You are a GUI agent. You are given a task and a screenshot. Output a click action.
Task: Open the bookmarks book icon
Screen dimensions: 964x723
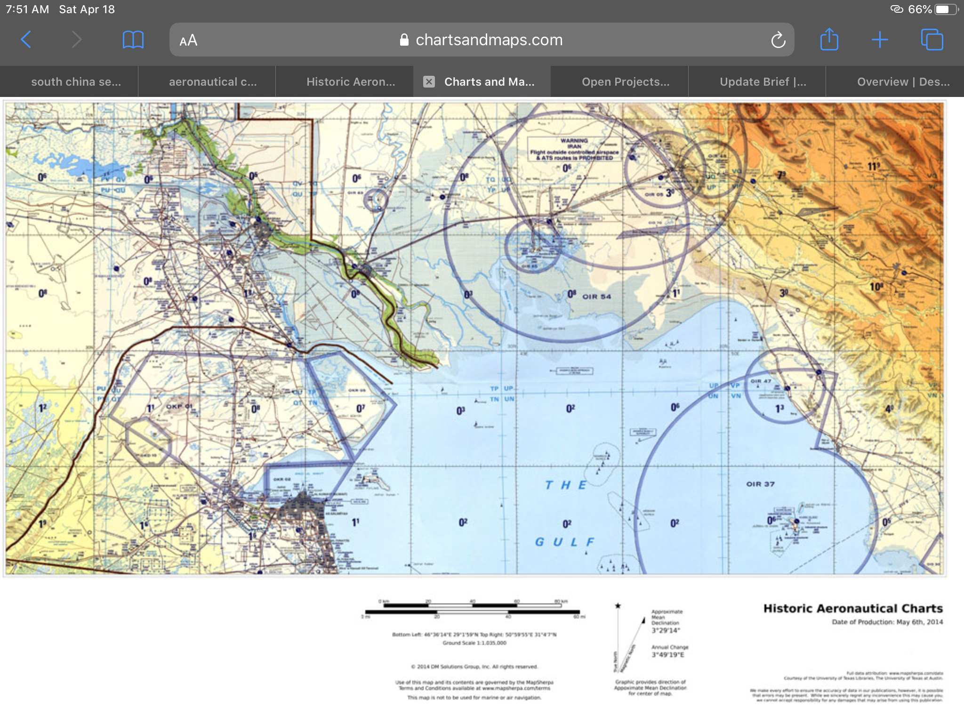pyautogui.click(x=133, y=40)
